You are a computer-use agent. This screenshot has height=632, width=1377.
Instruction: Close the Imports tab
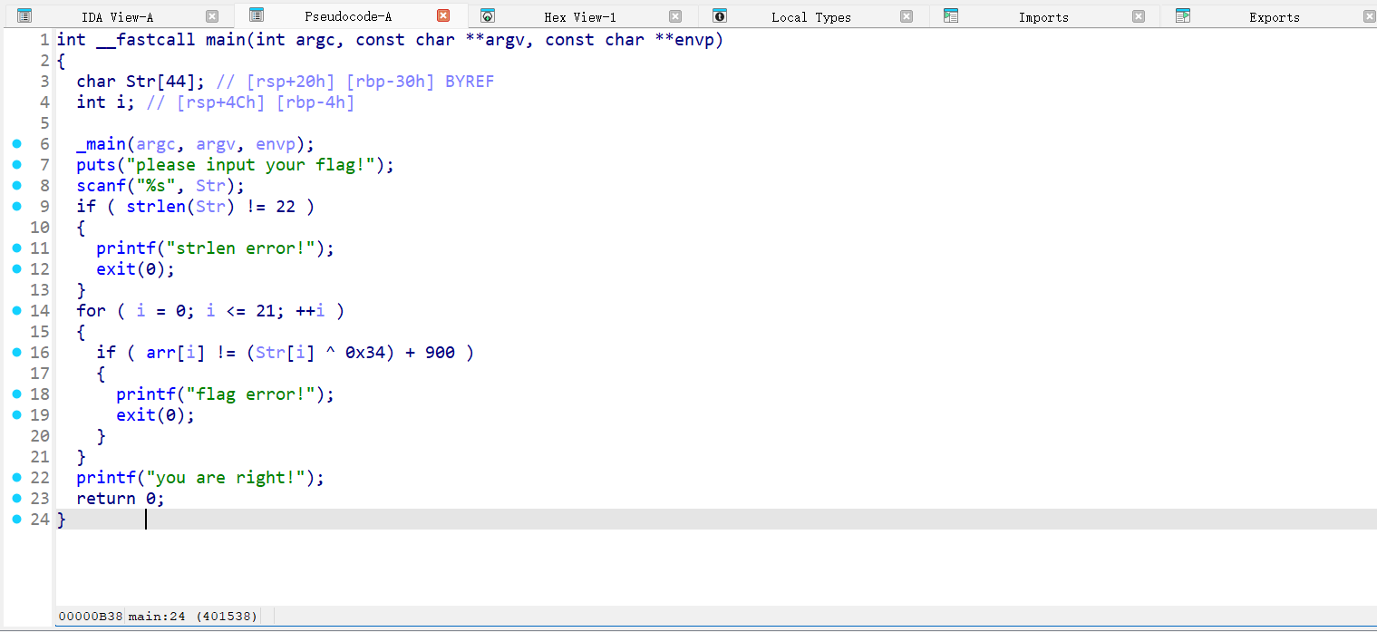(x=1139, y=16)
